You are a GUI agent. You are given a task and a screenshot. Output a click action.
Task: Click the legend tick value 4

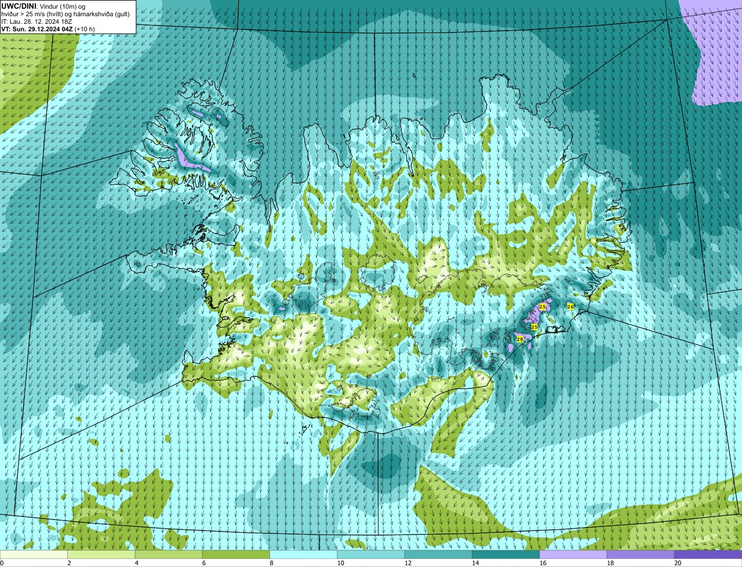coord(137,563)
